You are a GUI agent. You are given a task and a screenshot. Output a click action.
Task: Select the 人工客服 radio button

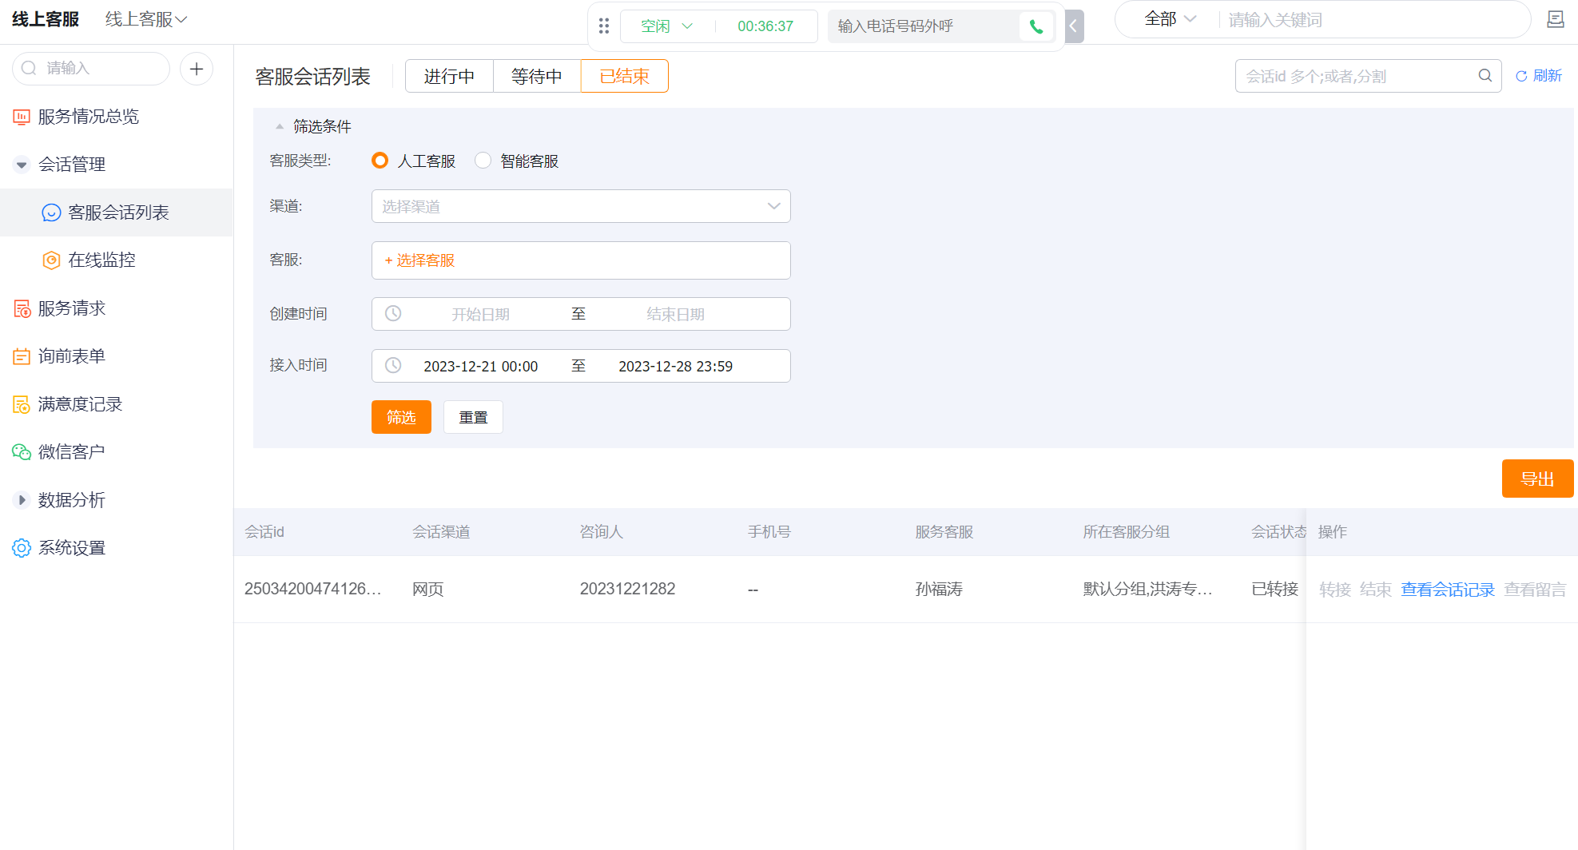(380, 161)
